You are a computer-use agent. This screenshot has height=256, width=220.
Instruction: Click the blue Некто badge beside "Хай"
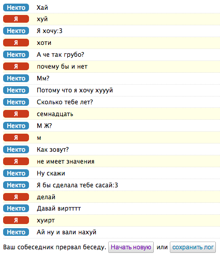pos(16,8)
